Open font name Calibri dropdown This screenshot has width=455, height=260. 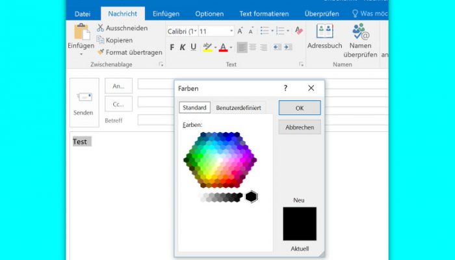coord(196,31)
